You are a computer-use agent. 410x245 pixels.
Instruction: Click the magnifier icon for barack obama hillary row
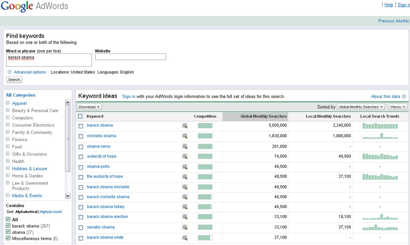tap(185, 207)
